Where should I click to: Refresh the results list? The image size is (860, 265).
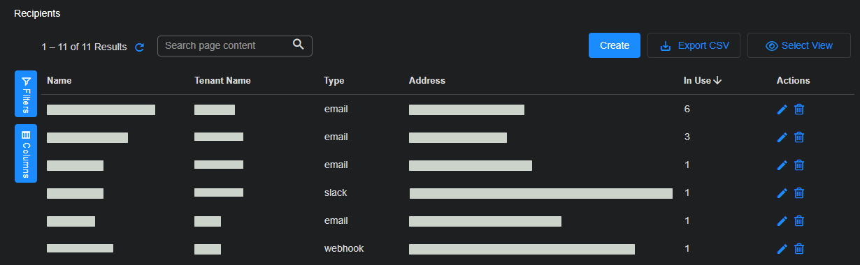click(139, 47)
